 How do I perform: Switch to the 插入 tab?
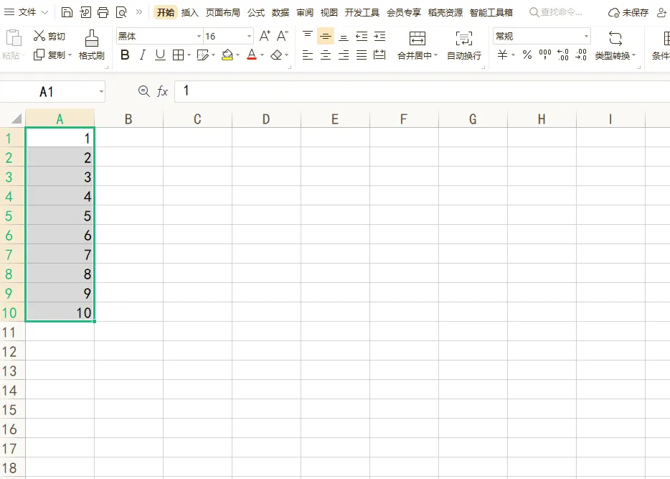(189, 12)
